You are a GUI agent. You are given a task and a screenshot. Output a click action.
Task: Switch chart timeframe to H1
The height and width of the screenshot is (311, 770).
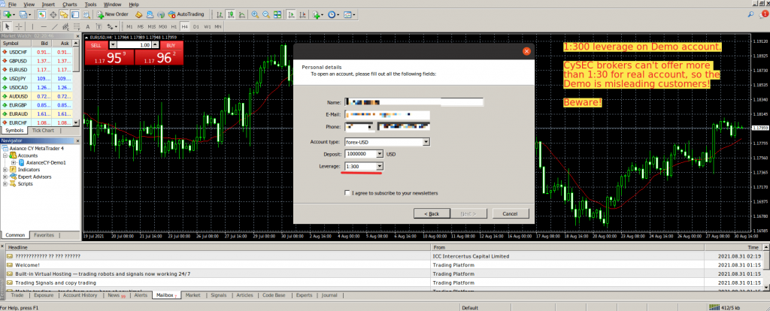tap(174, 26)
